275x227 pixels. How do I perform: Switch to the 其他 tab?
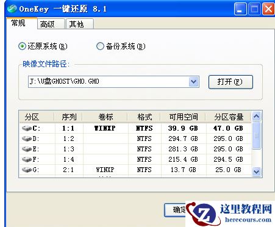click(x=80, y=24)
